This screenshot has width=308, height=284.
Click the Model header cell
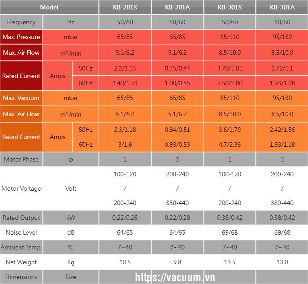(x=49, y=7)
